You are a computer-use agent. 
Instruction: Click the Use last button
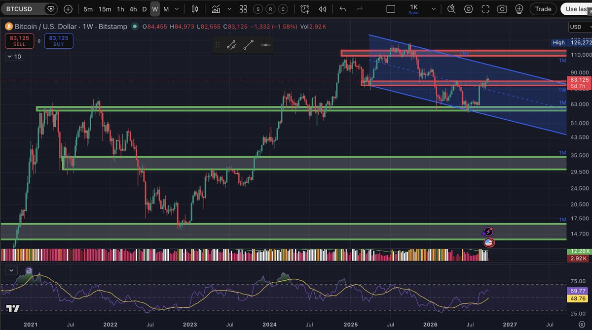576,9
